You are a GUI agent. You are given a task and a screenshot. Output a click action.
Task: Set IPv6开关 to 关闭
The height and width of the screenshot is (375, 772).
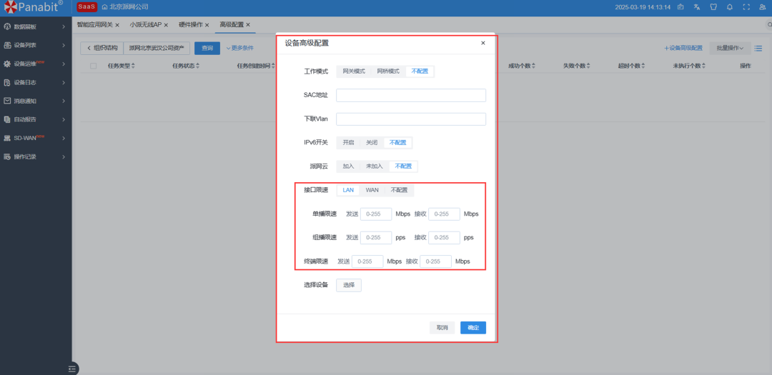tap(371, 143)
